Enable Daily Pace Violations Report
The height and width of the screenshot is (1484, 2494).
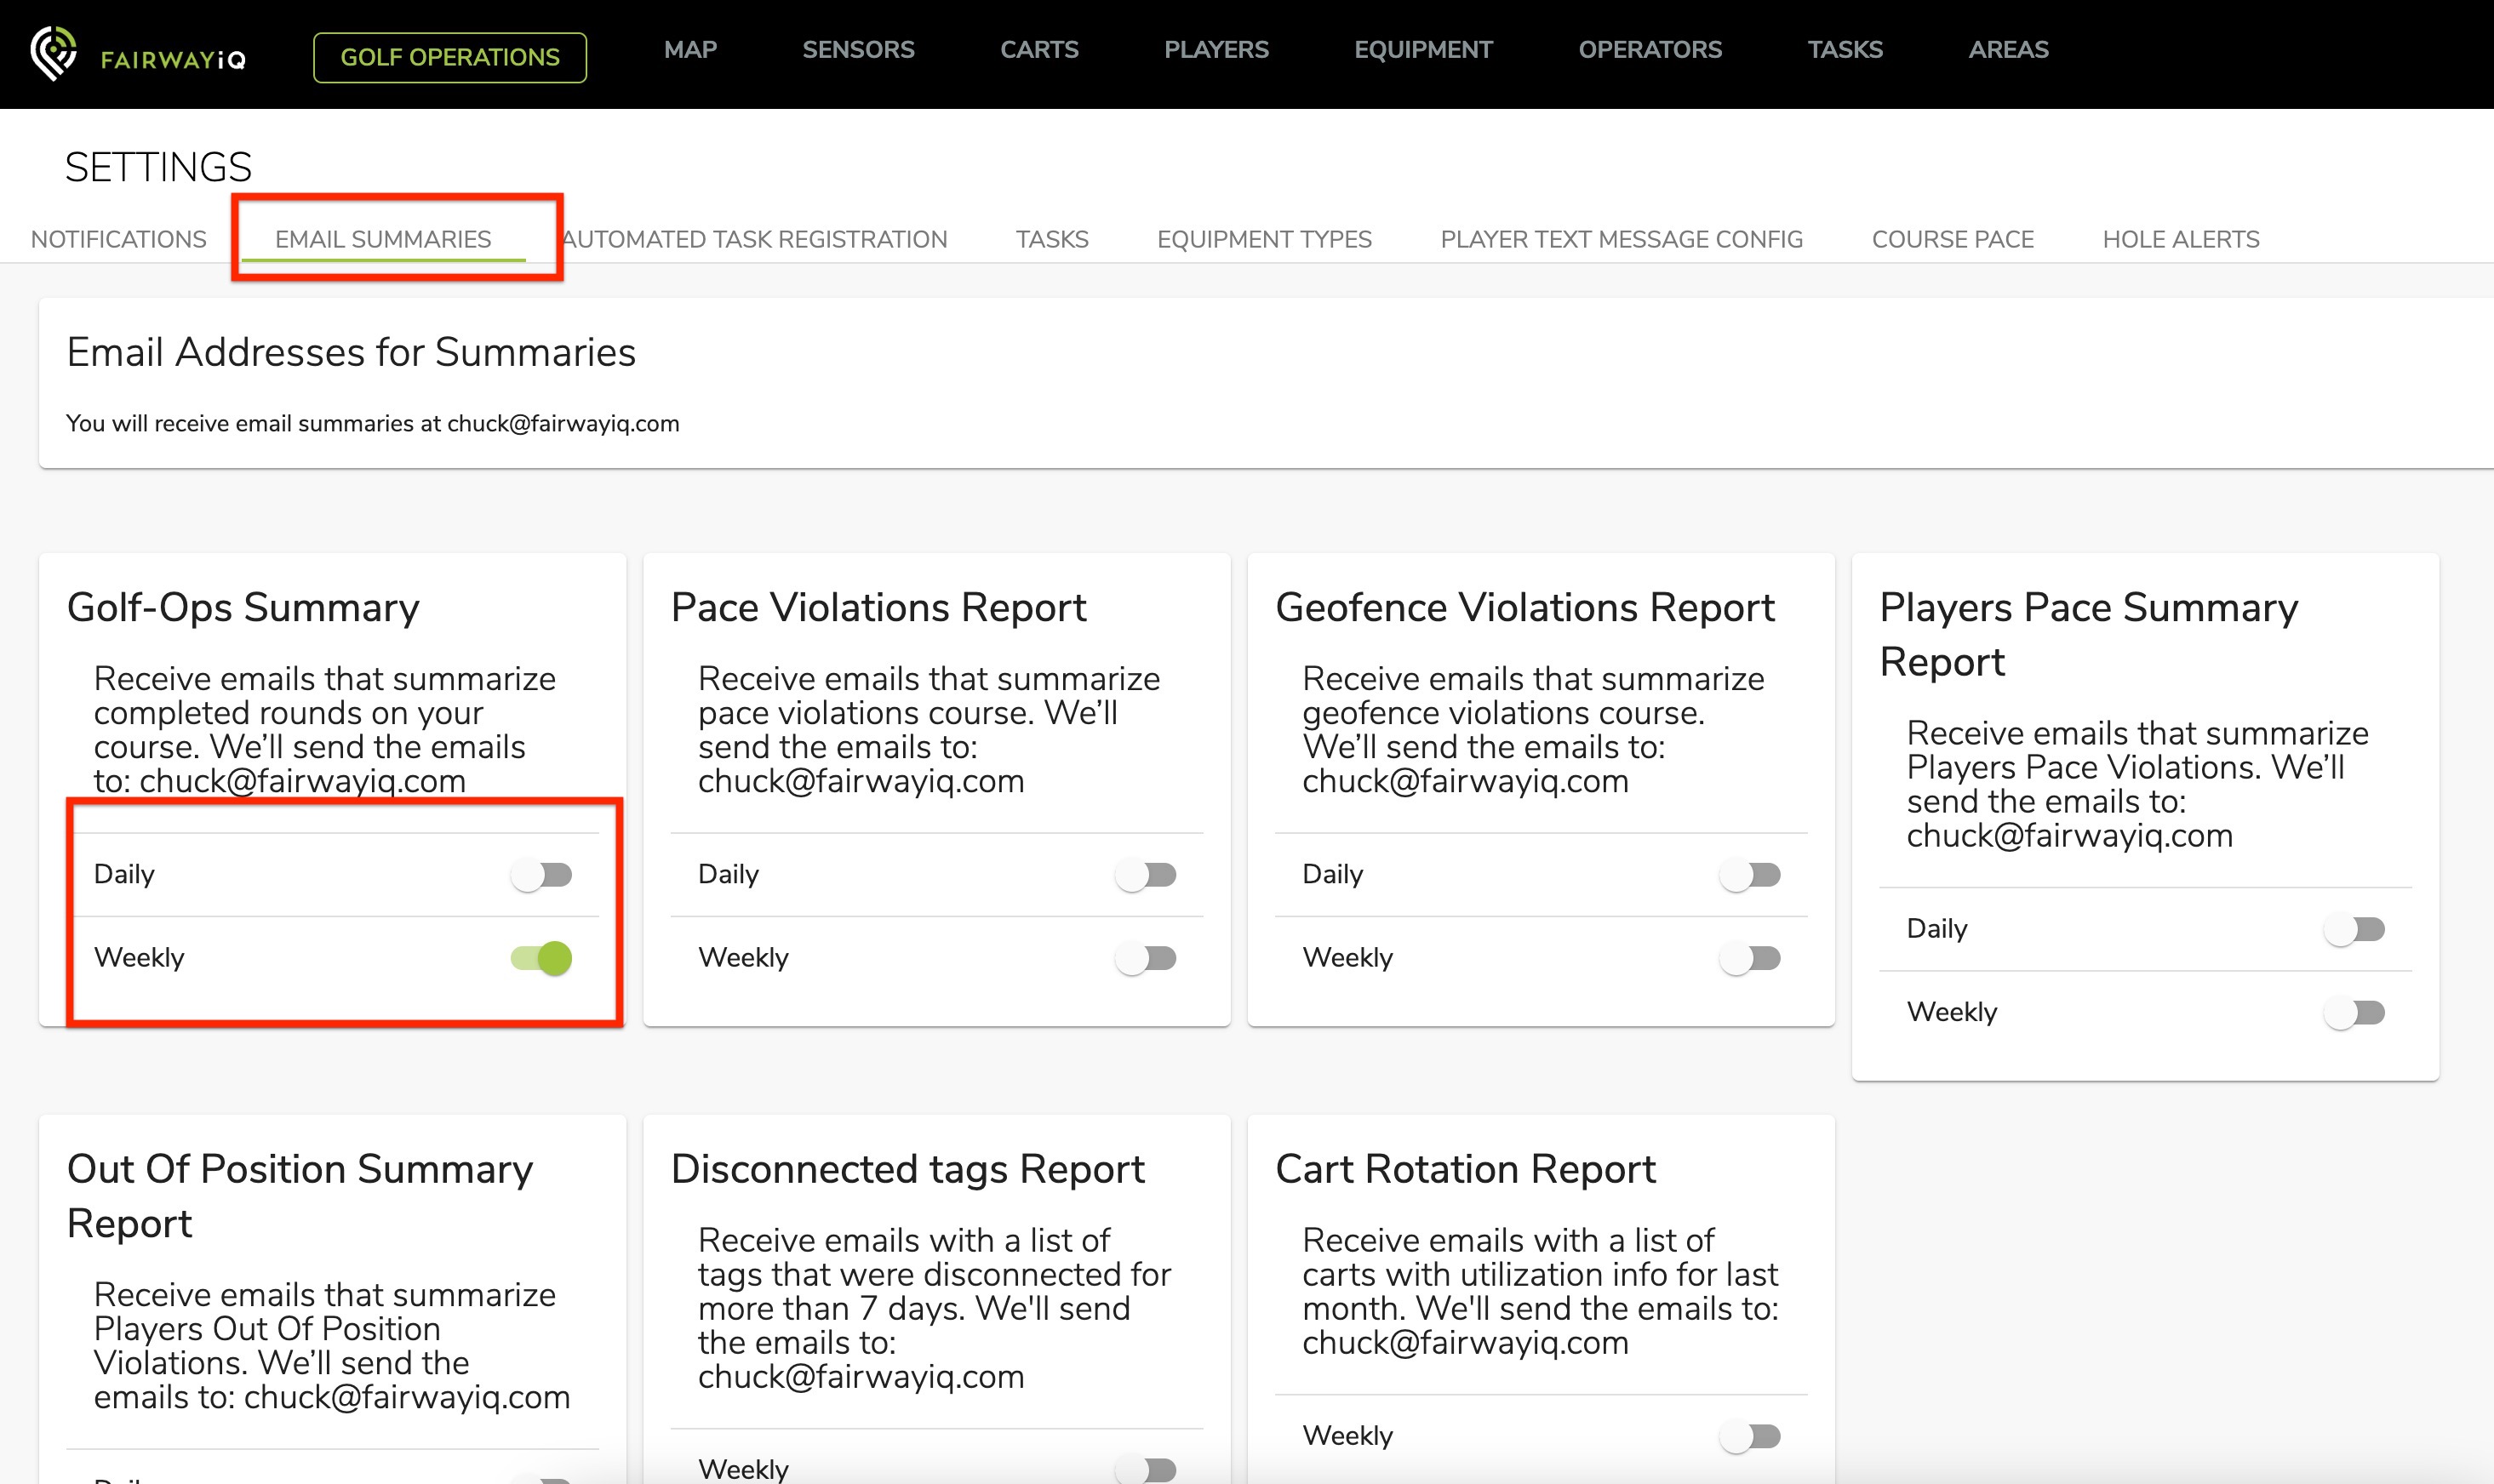pyautogui.click(x=1145, y=875)
